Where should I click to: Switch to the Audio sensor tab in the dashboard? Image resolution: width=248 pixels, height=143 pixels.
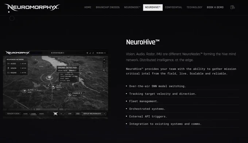[26, 114]
